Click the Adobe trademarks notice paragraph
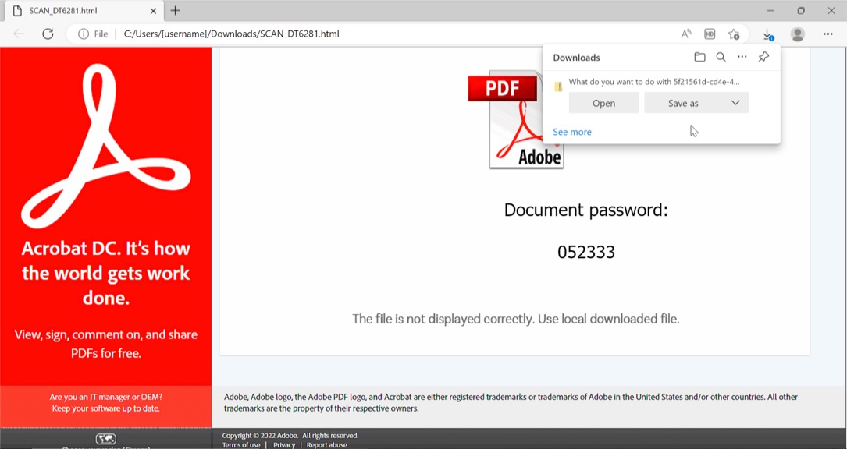 tap(511, 402)
